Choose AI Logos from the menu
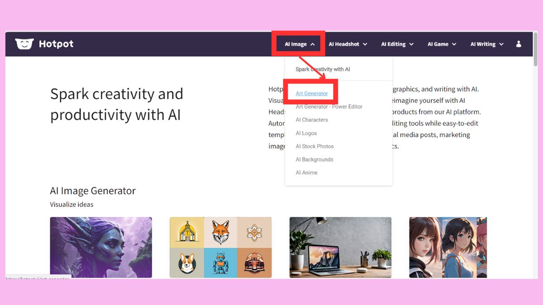Image resolution: width=543 pixels, height=305 pixels. 306,133
